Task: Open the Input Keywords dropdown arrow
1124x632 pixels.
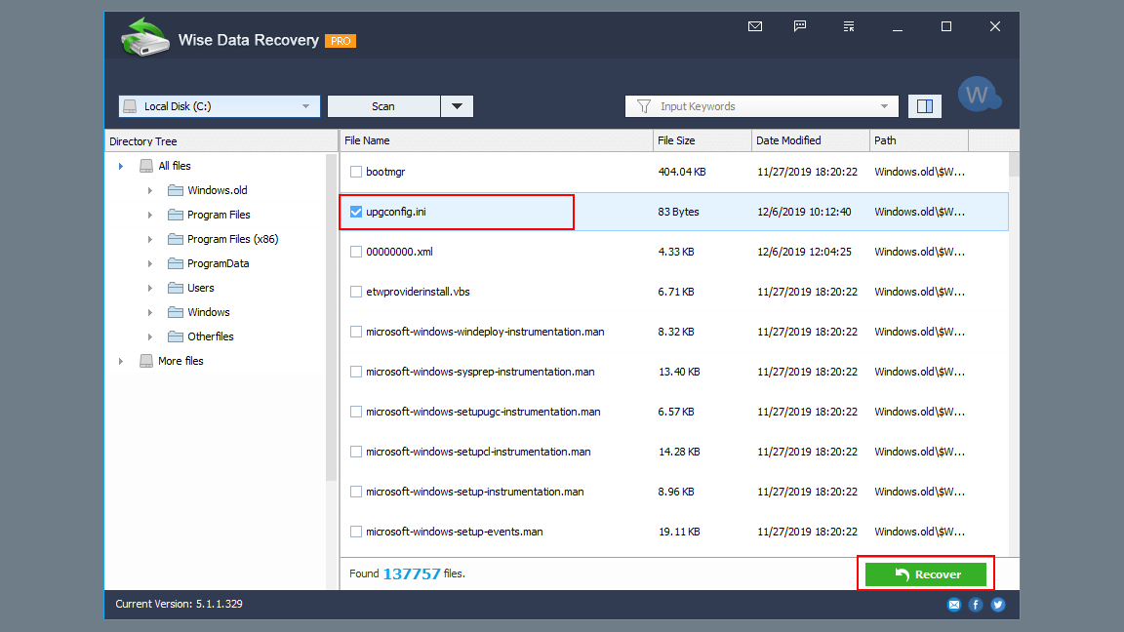Action: click(884, 106)
